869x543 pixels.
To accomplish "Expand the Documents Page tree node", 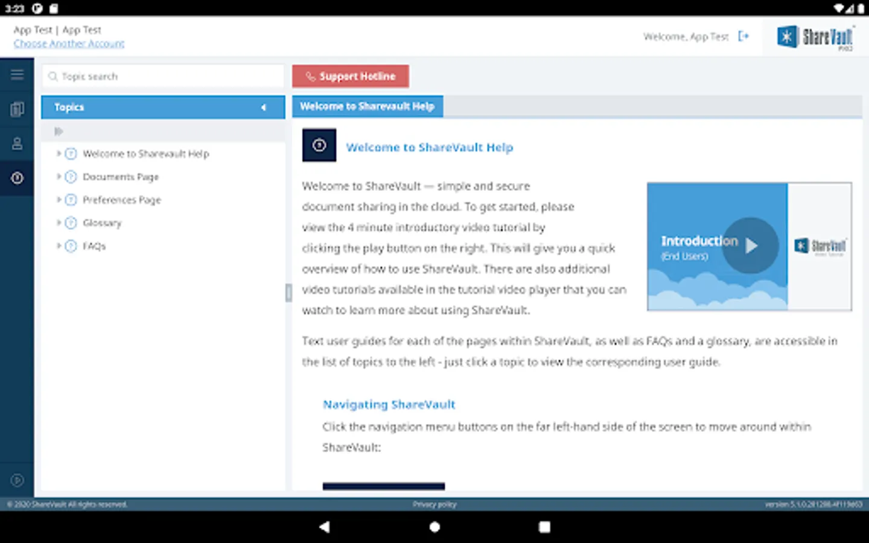I will click(59, 177).
